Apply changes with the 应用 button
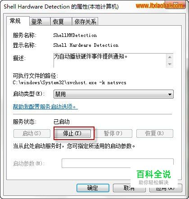Viewport: 189px width, 199px height. click(166, 188)
